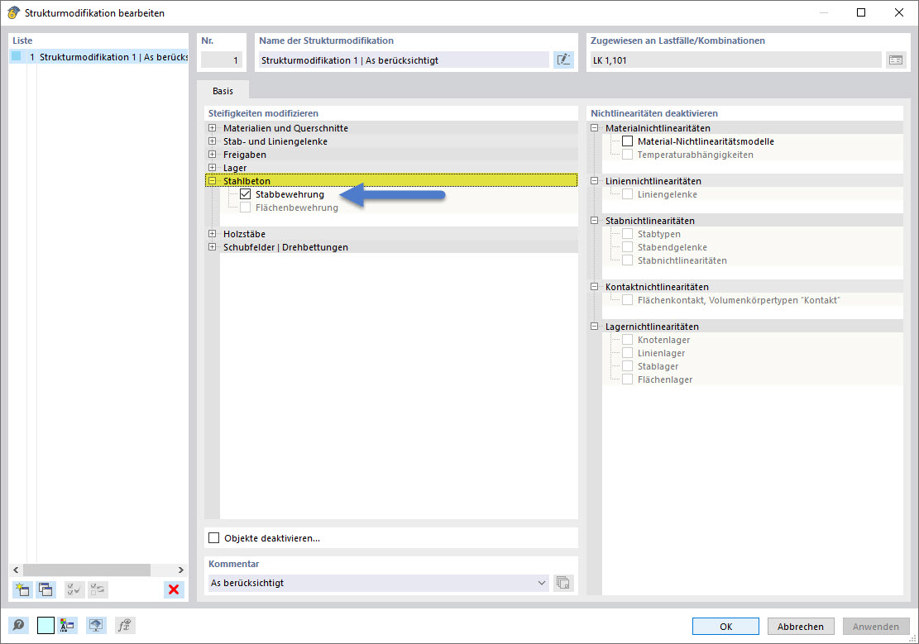919x644 pixels.
Task: Confirm the dialog with OK
Action: pyautogui.click(x=725, y=626)
